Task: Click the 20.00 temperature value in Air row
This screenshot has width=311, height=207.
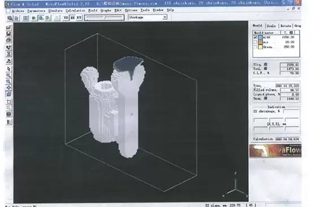Action: 290,42
